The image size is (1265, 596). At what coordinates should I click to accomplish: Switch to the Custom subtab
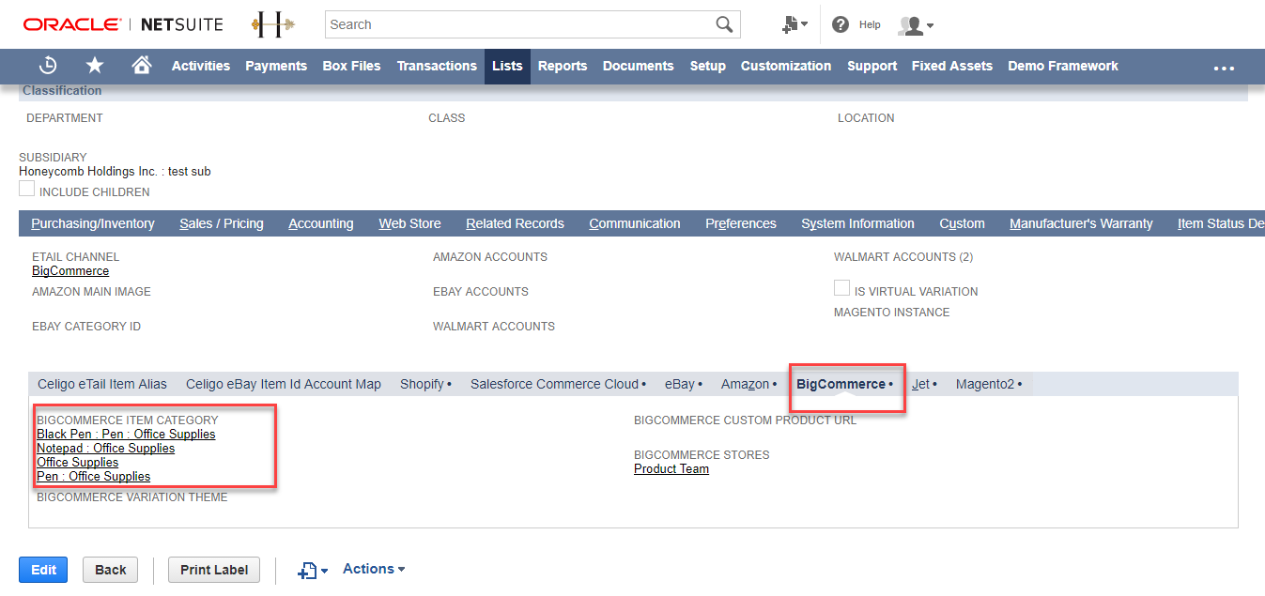962,223
